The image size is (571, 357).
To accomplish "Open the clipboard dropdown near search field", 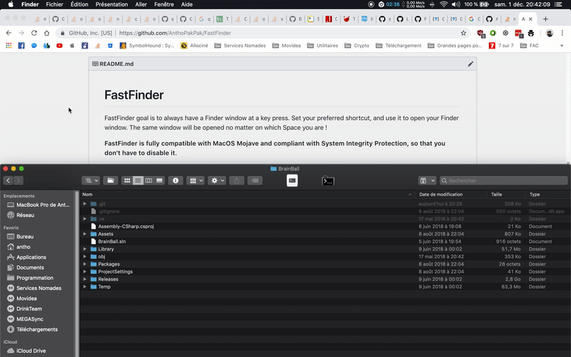I will [427, 181].
